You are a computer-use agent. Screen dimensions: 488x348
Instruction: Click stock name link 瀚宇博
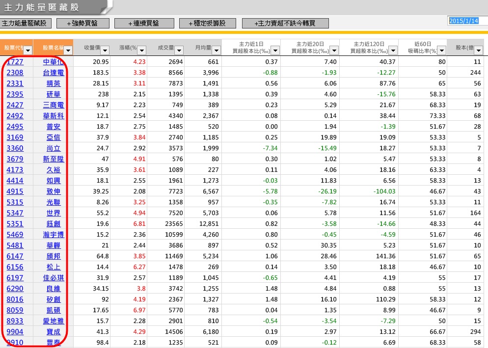point(54,235)
